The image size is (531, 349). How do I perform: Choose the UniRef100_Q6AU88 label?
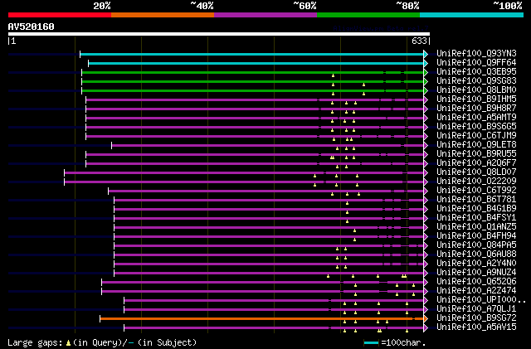[476, 254]
